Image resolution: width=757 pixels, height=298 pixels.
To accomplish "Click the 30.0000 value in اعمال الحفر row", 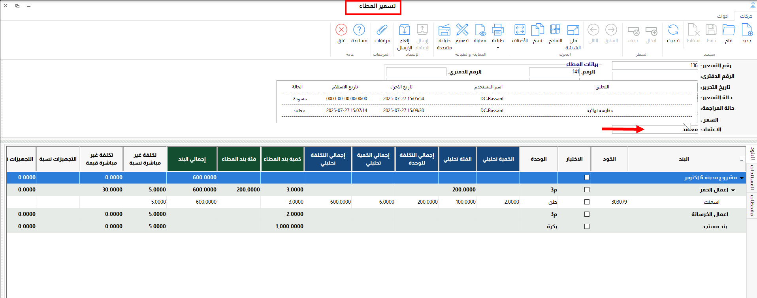I will coord(112,190).
